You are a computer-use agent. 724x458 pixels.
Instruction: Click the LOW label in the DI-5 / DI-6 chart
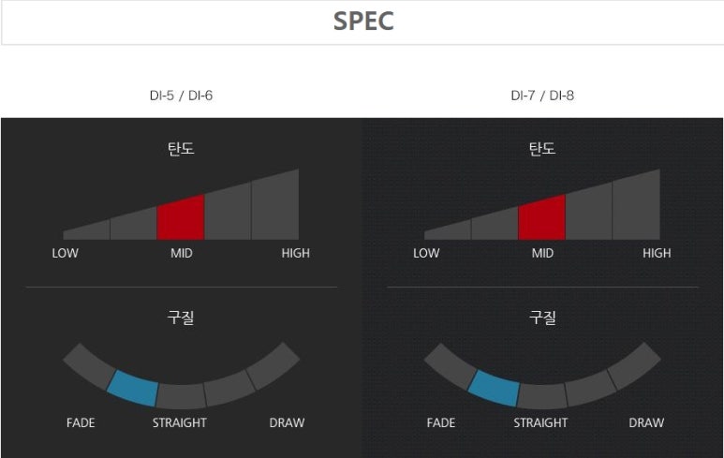[x=66, y=253]
